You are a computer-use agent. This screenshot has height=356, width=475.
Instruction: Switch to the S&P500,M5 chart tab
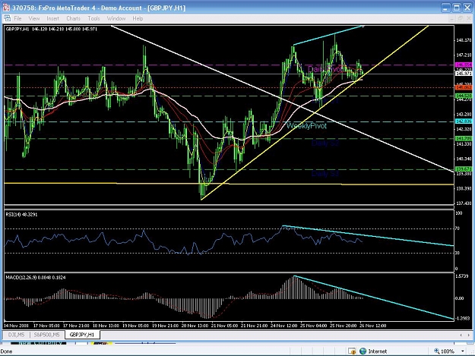point(46,335)
